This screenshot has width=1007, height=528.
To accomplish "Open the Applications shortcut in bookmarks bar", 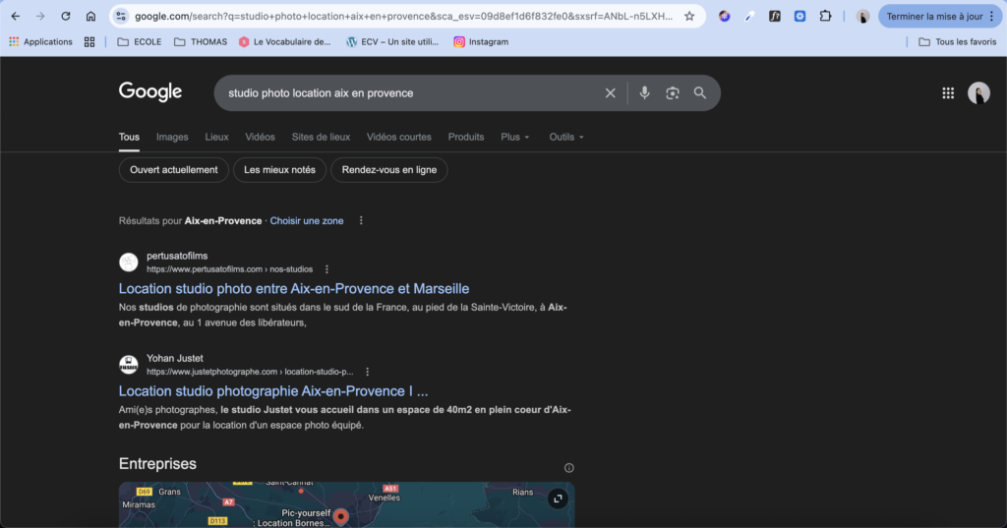I will 40,41.
